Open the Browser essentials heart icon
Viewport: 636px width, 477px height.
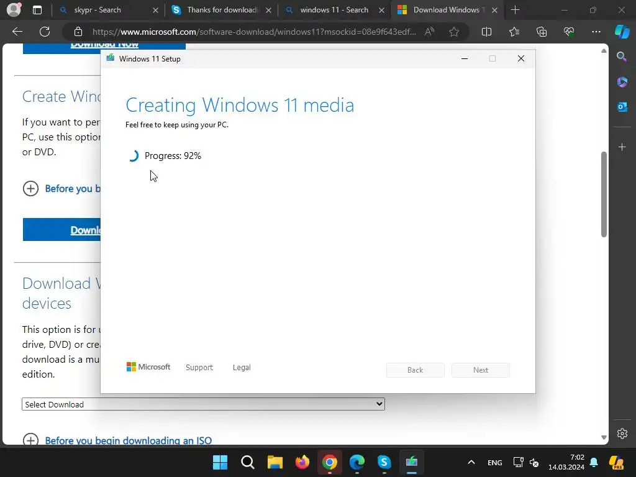569,32
